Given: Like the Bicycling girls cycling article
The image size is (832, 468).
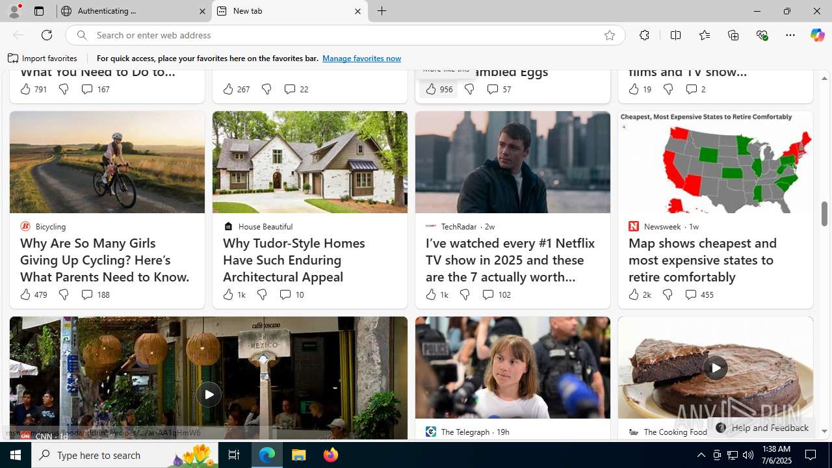Looking at the screenshot, I should tap(33, 294).
